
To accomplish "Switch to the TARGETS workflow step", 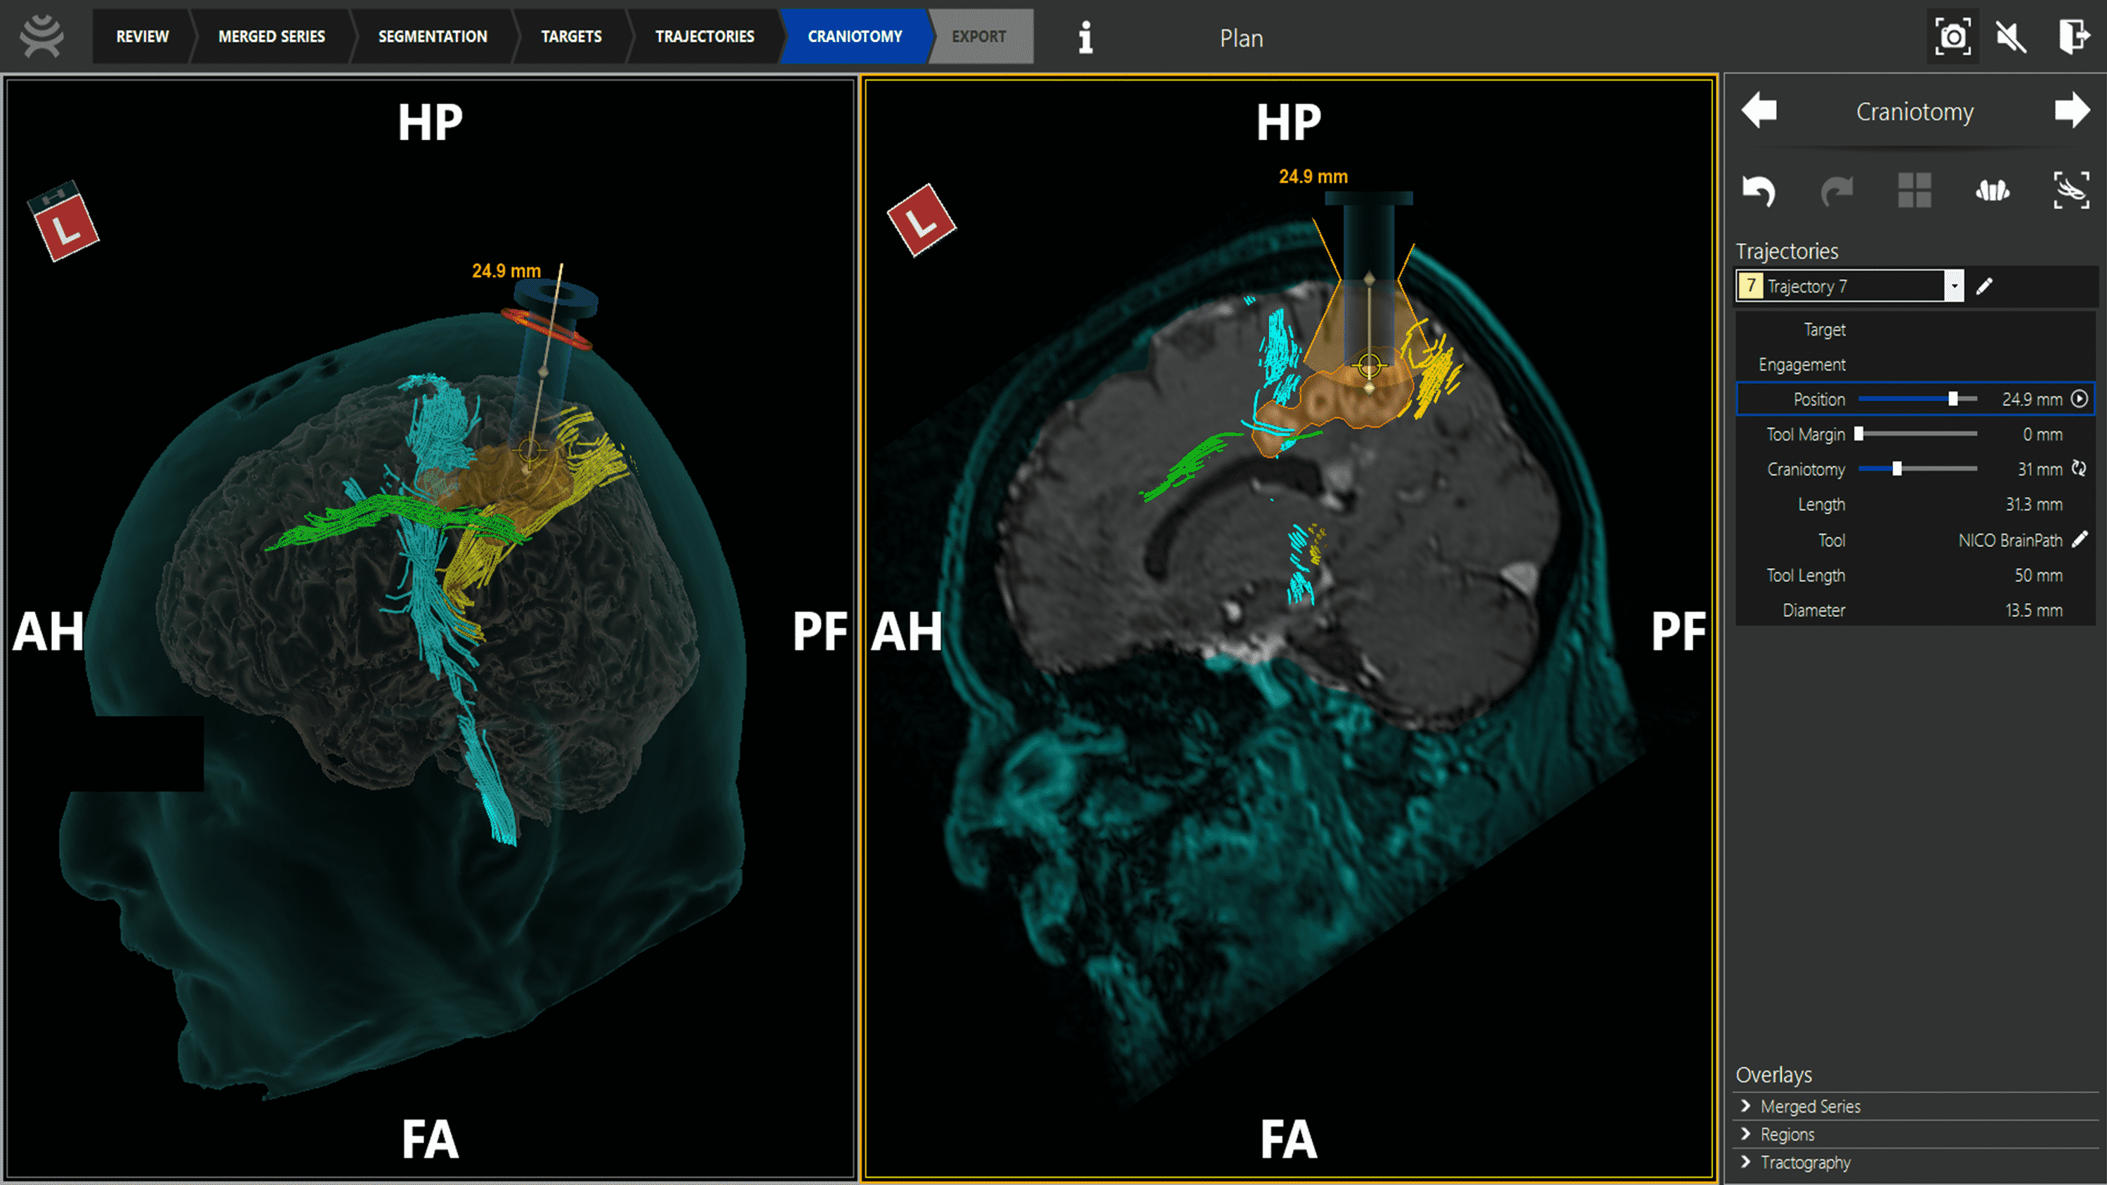I will click(x=571, y=36).
